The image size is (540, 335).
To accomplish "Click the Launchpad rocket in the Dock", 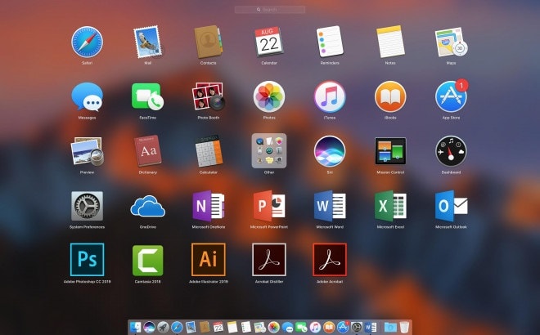I will tap(163, 327).
